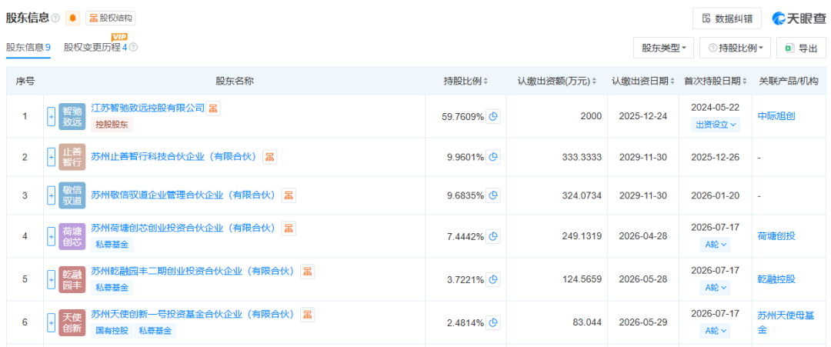Image resolution: width=831 pixels, height=347 pixels.
Task: Click the 数据纠错 button
Action: tap(726, 18)
